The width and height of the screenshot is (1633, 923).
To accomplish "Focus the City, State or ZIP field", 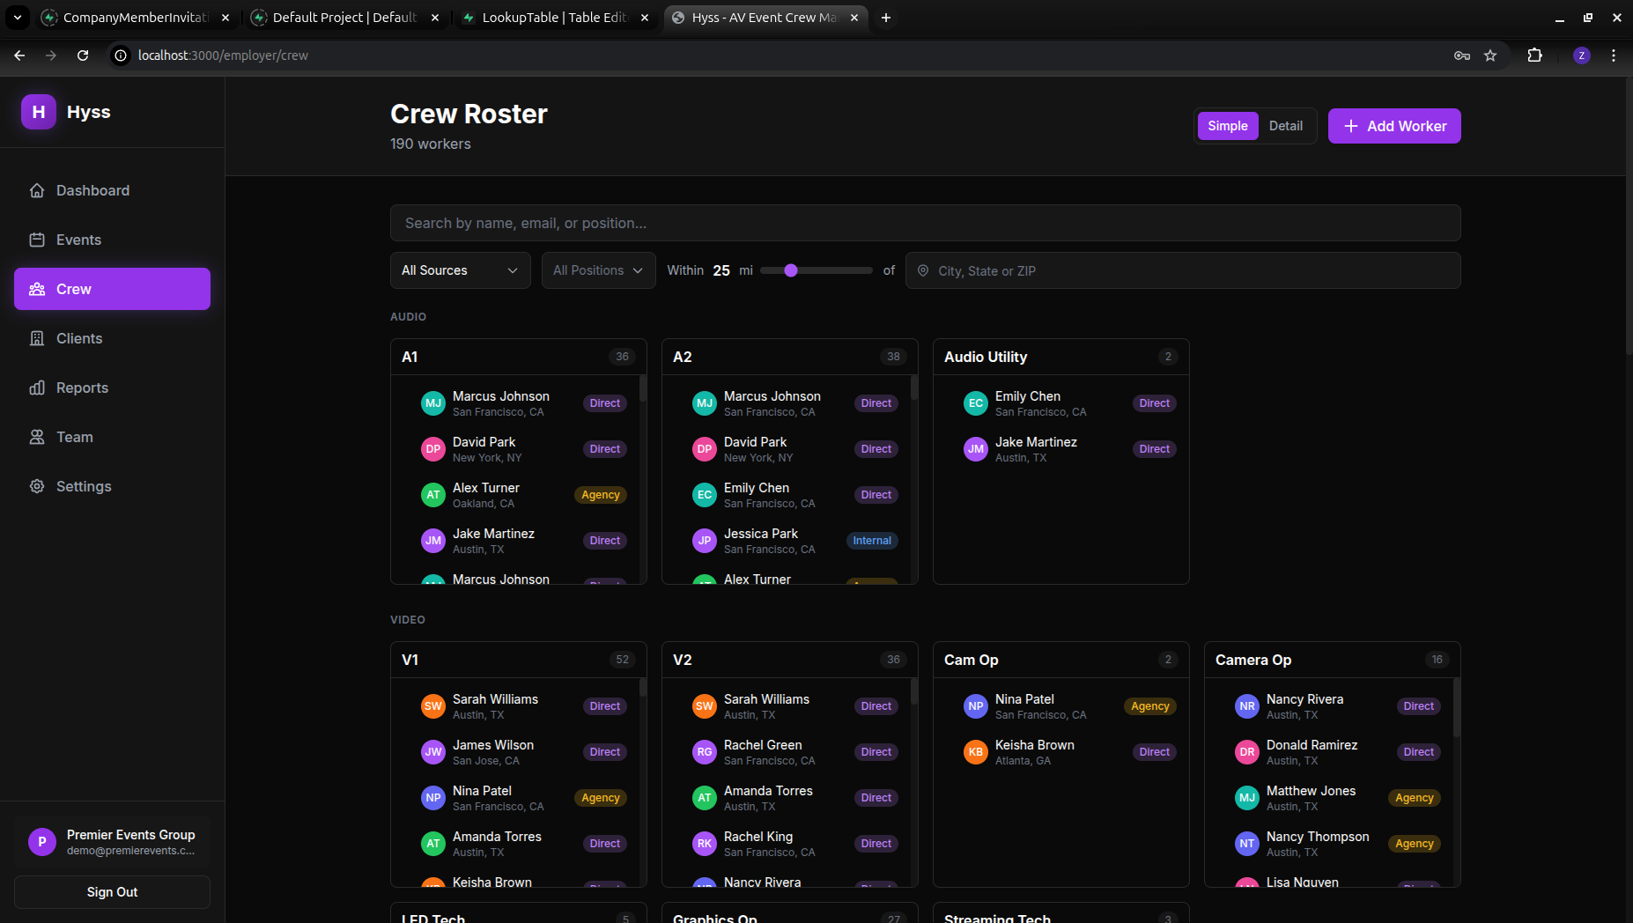I will pyautogui.click(x=1183, y=270).
